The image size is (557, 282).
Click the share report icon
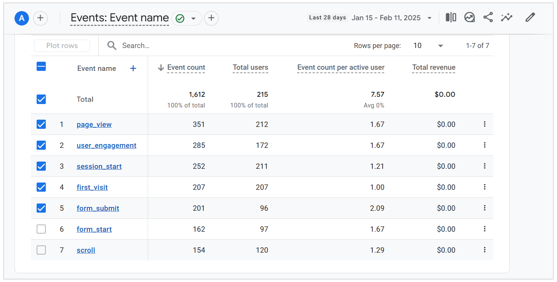tap(488, 18)
